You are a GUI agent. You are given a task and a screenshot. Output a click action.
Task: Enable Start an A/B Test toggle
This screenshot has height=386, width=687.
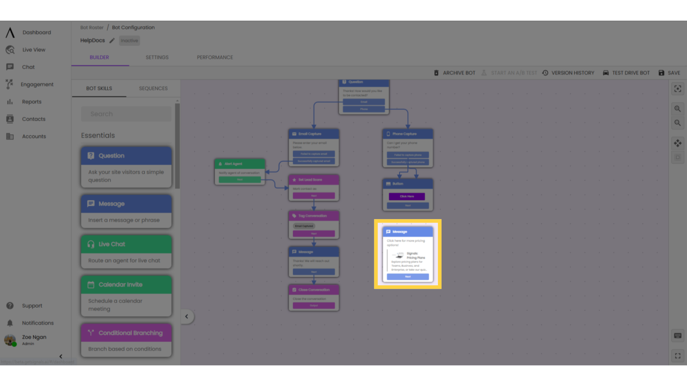point(510,73)
